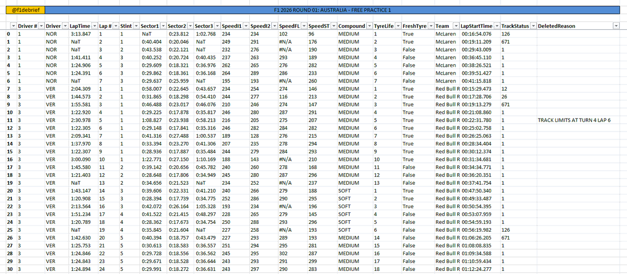The height and width of the screenshot is (274, 627).
Task: Open the FreshTyre column filter dropdown
Action: 431,26
